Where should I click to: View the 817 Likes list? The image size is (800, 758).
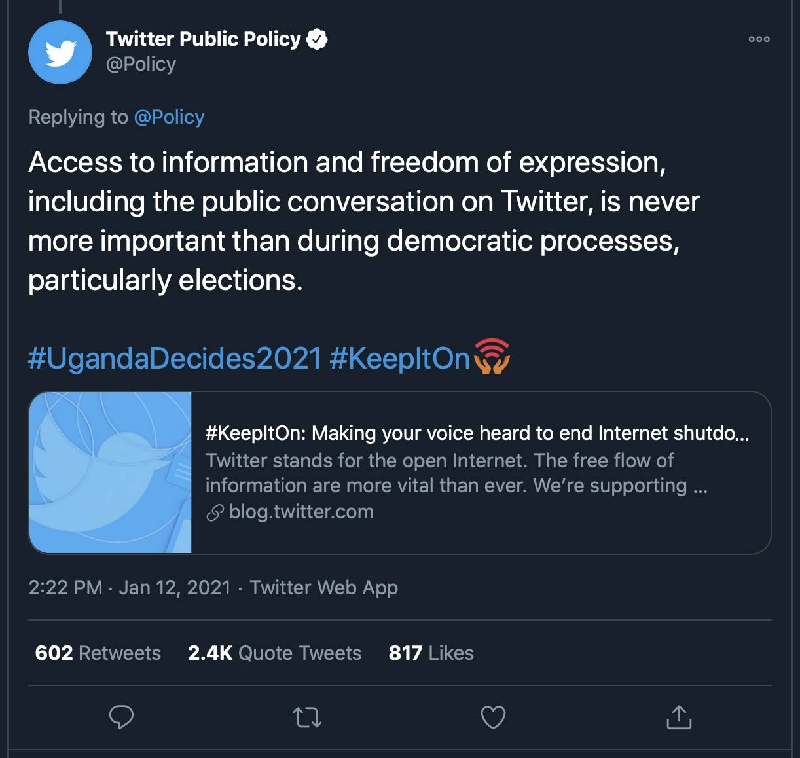click(431, 653)
